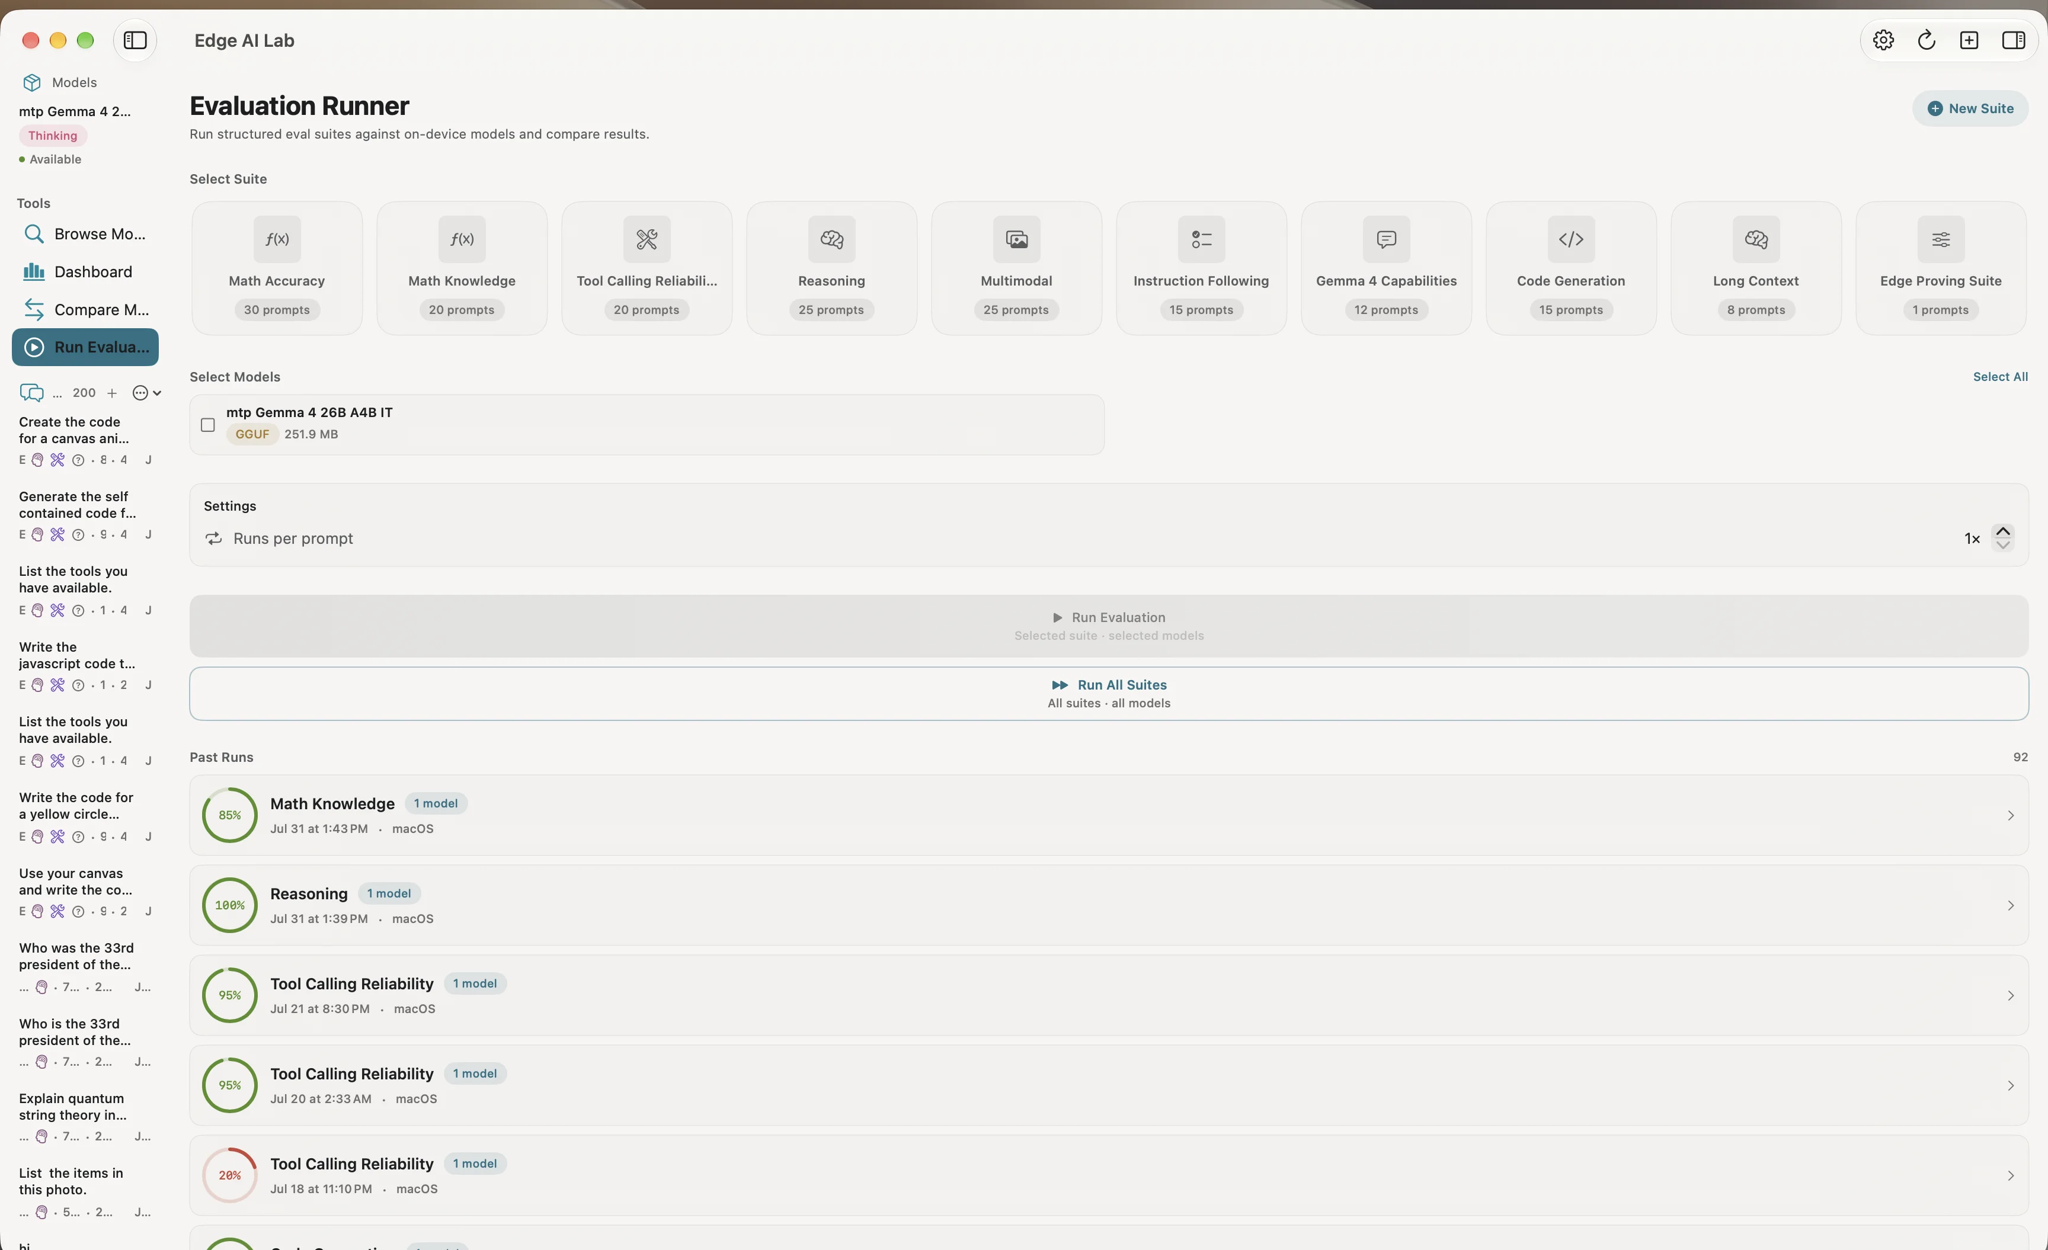Select the 30 prompts Math Accuracy card
The height and width of the screenshot is (1250, 2048).
point(277,268)
